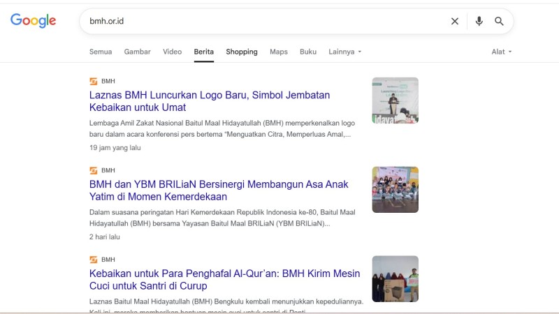Click BMH source label of first result
Image resolution: width=559 pixels, height=314 pixels.
108,81
